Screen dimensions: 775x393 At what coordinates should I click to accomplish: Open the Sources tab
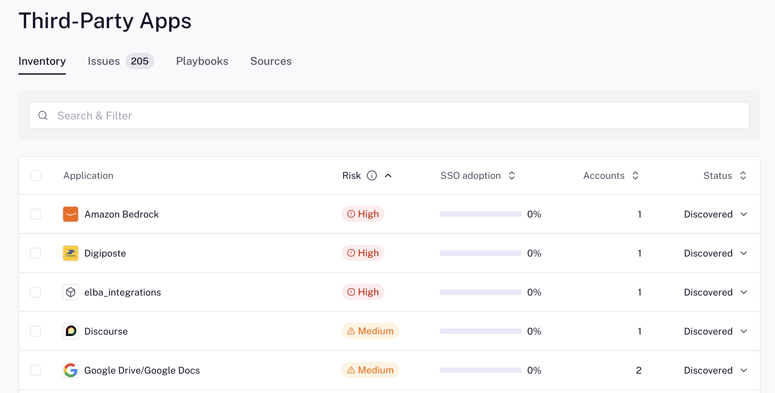(x=271, y=61)
